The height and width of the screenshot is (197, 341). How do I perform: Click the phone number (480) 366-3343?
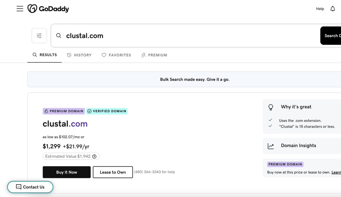[x=147, y=172]
